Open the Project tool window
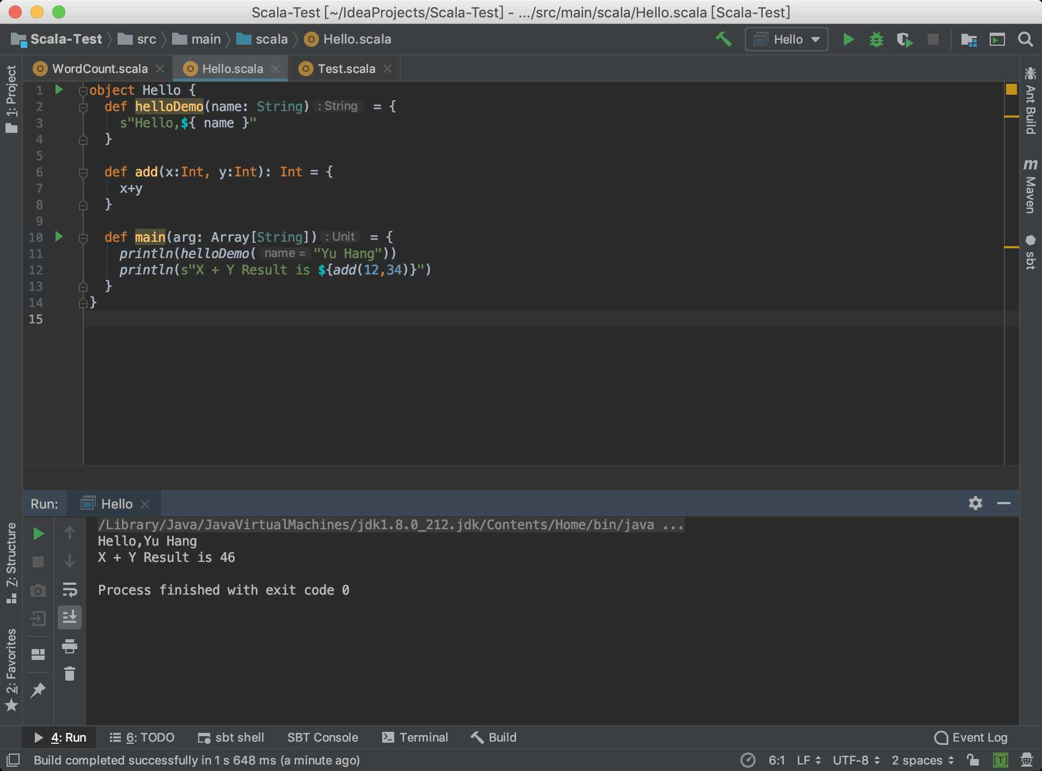The image size is (1042, 771). [11, 99]
